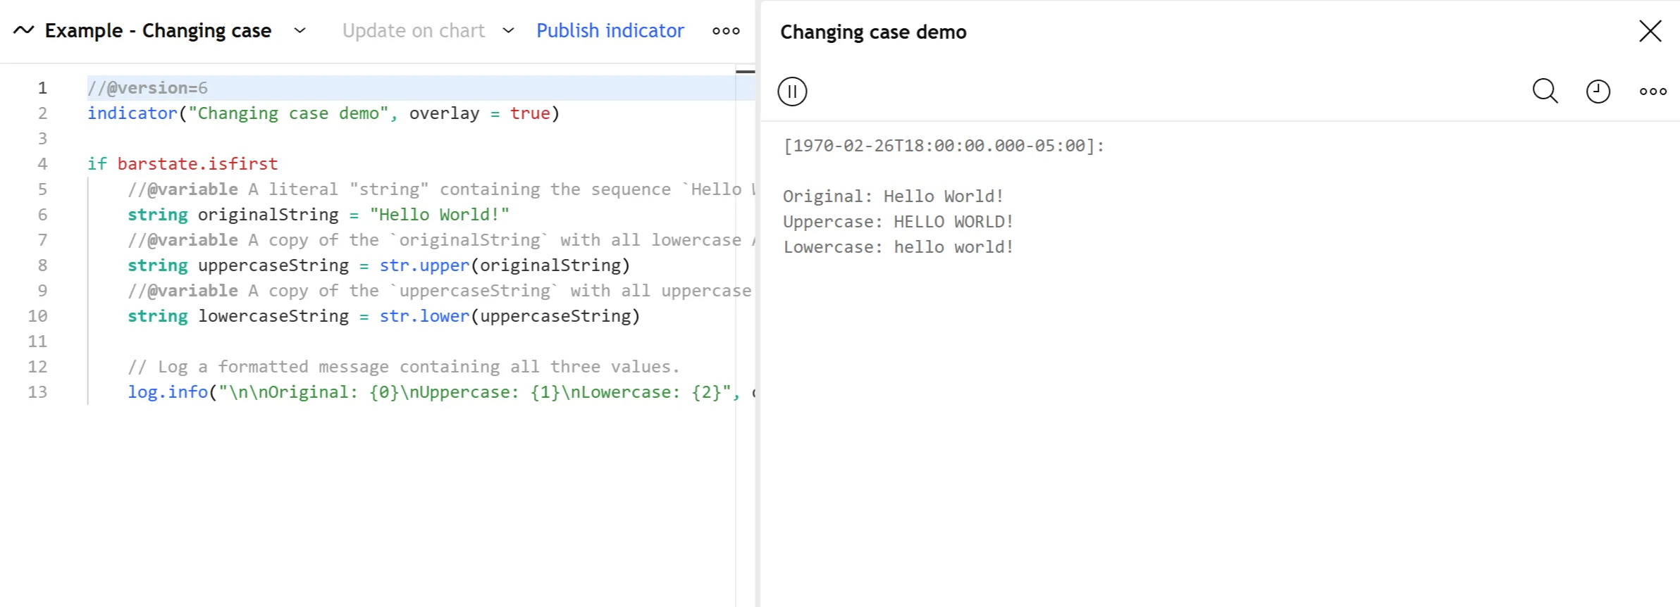Click the indicator script type icon
This screenshot has width=1680, height=607.
coord(24,30)
